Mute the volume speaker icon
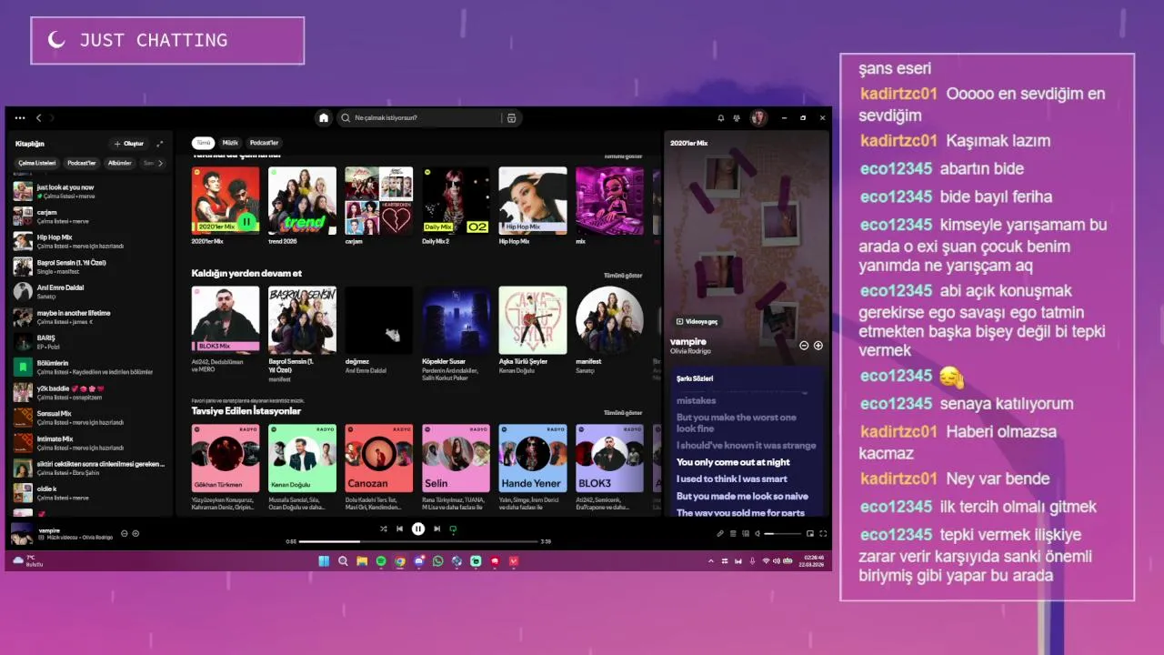Screen dimensions: 1164x655 click(758, 533)
